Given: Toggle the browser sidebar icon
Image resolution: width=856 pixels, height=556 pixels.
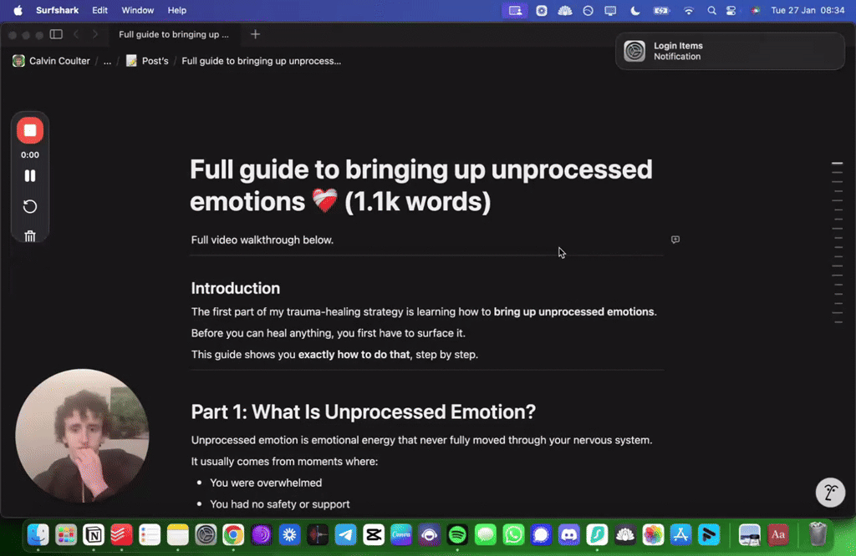Looking at the screenshot, I should coord(55,34).
